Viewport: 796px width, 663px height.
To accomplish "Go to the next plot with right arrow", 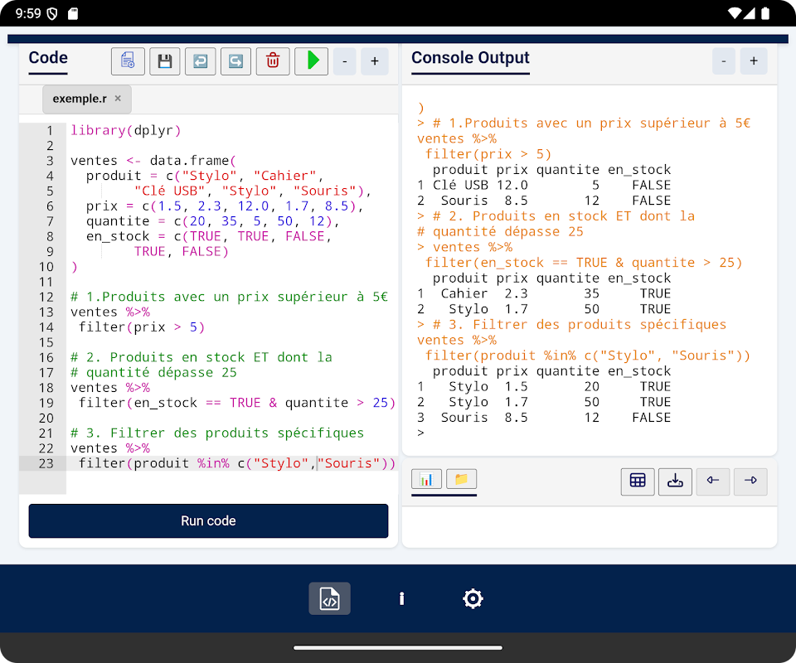I will pos(750,481).
